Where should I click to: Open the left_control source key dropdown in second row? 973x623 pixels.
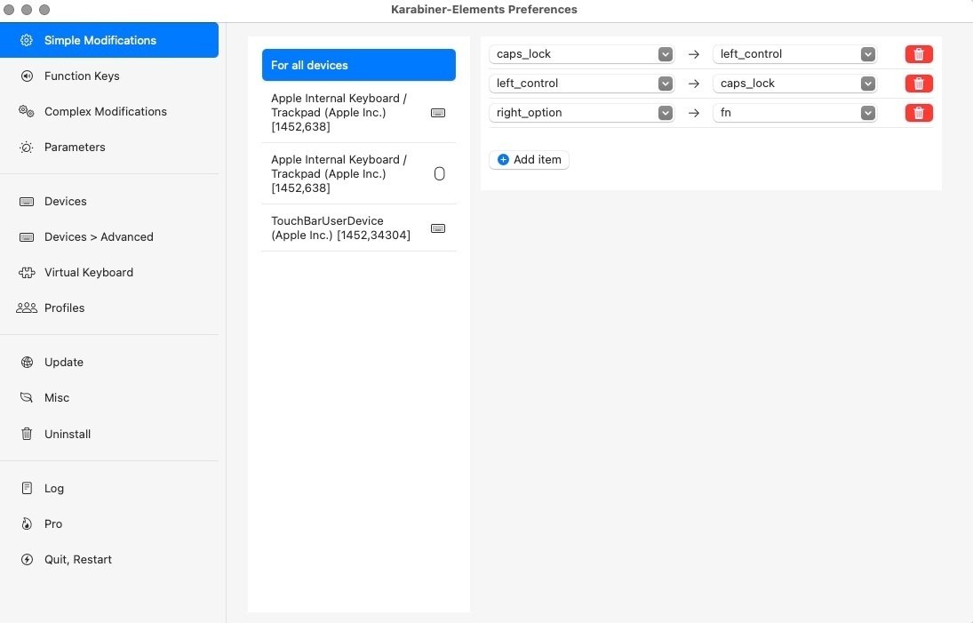[581, 84]
